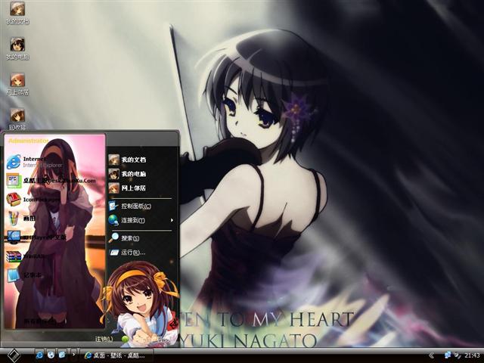Click 我的文档 in start menu right panel

click(x=127, y=160)
